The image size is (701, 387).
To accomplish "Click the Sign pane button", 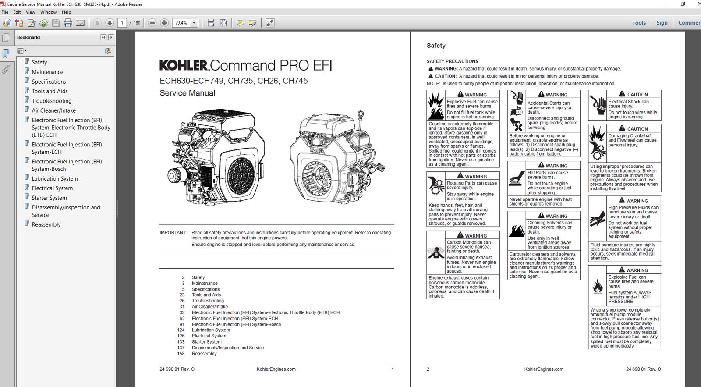I will click(662, 23).
